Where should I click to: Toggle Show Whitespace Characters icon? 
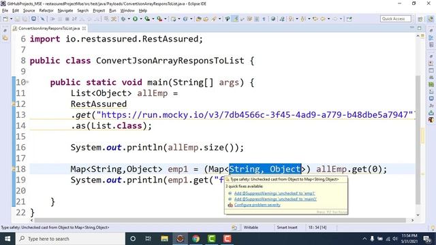coord(264,19)
